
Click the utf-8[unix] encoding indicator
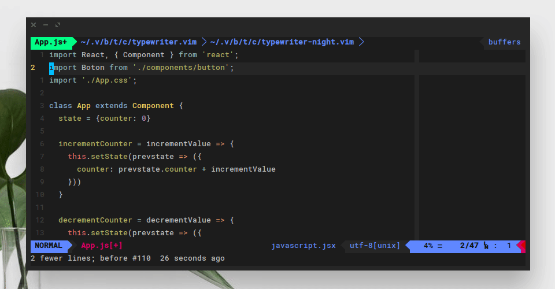point(375,246)
